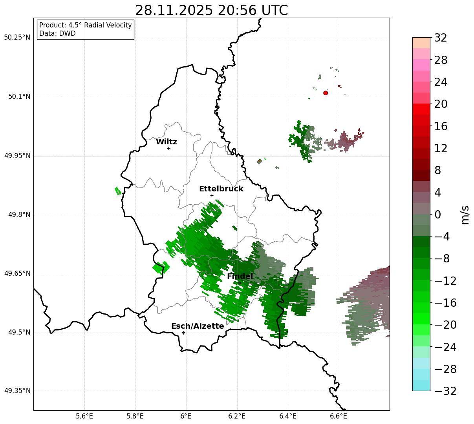Click the 50.1°N latitude label
This screenshot has width=474, height=424.
pos(19,96)
